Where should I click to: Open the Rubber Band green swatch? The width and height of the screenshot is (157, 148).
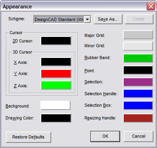tap(138, 58)
